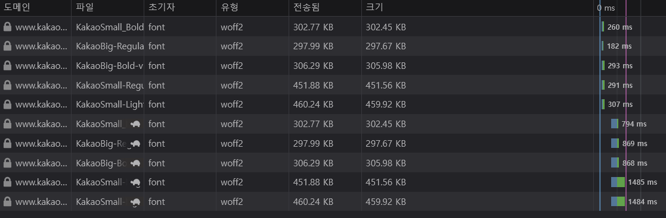Click the turtle icon in the 868 ms row
The image size is (666, 218).
135,163
